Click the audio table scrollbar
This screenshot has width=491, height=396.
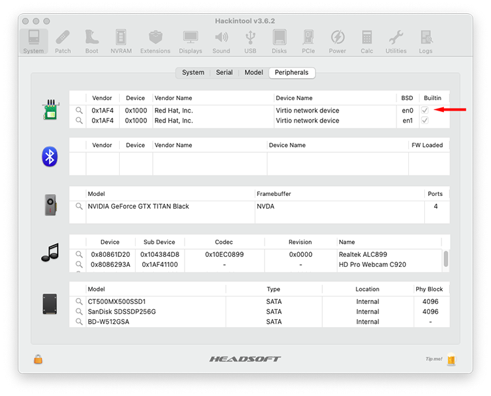tap(445, 259)
